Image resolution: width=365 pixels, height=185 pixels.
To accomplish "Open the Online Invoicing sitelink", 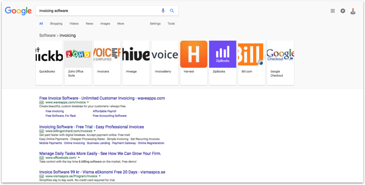I will click(74, 143).
